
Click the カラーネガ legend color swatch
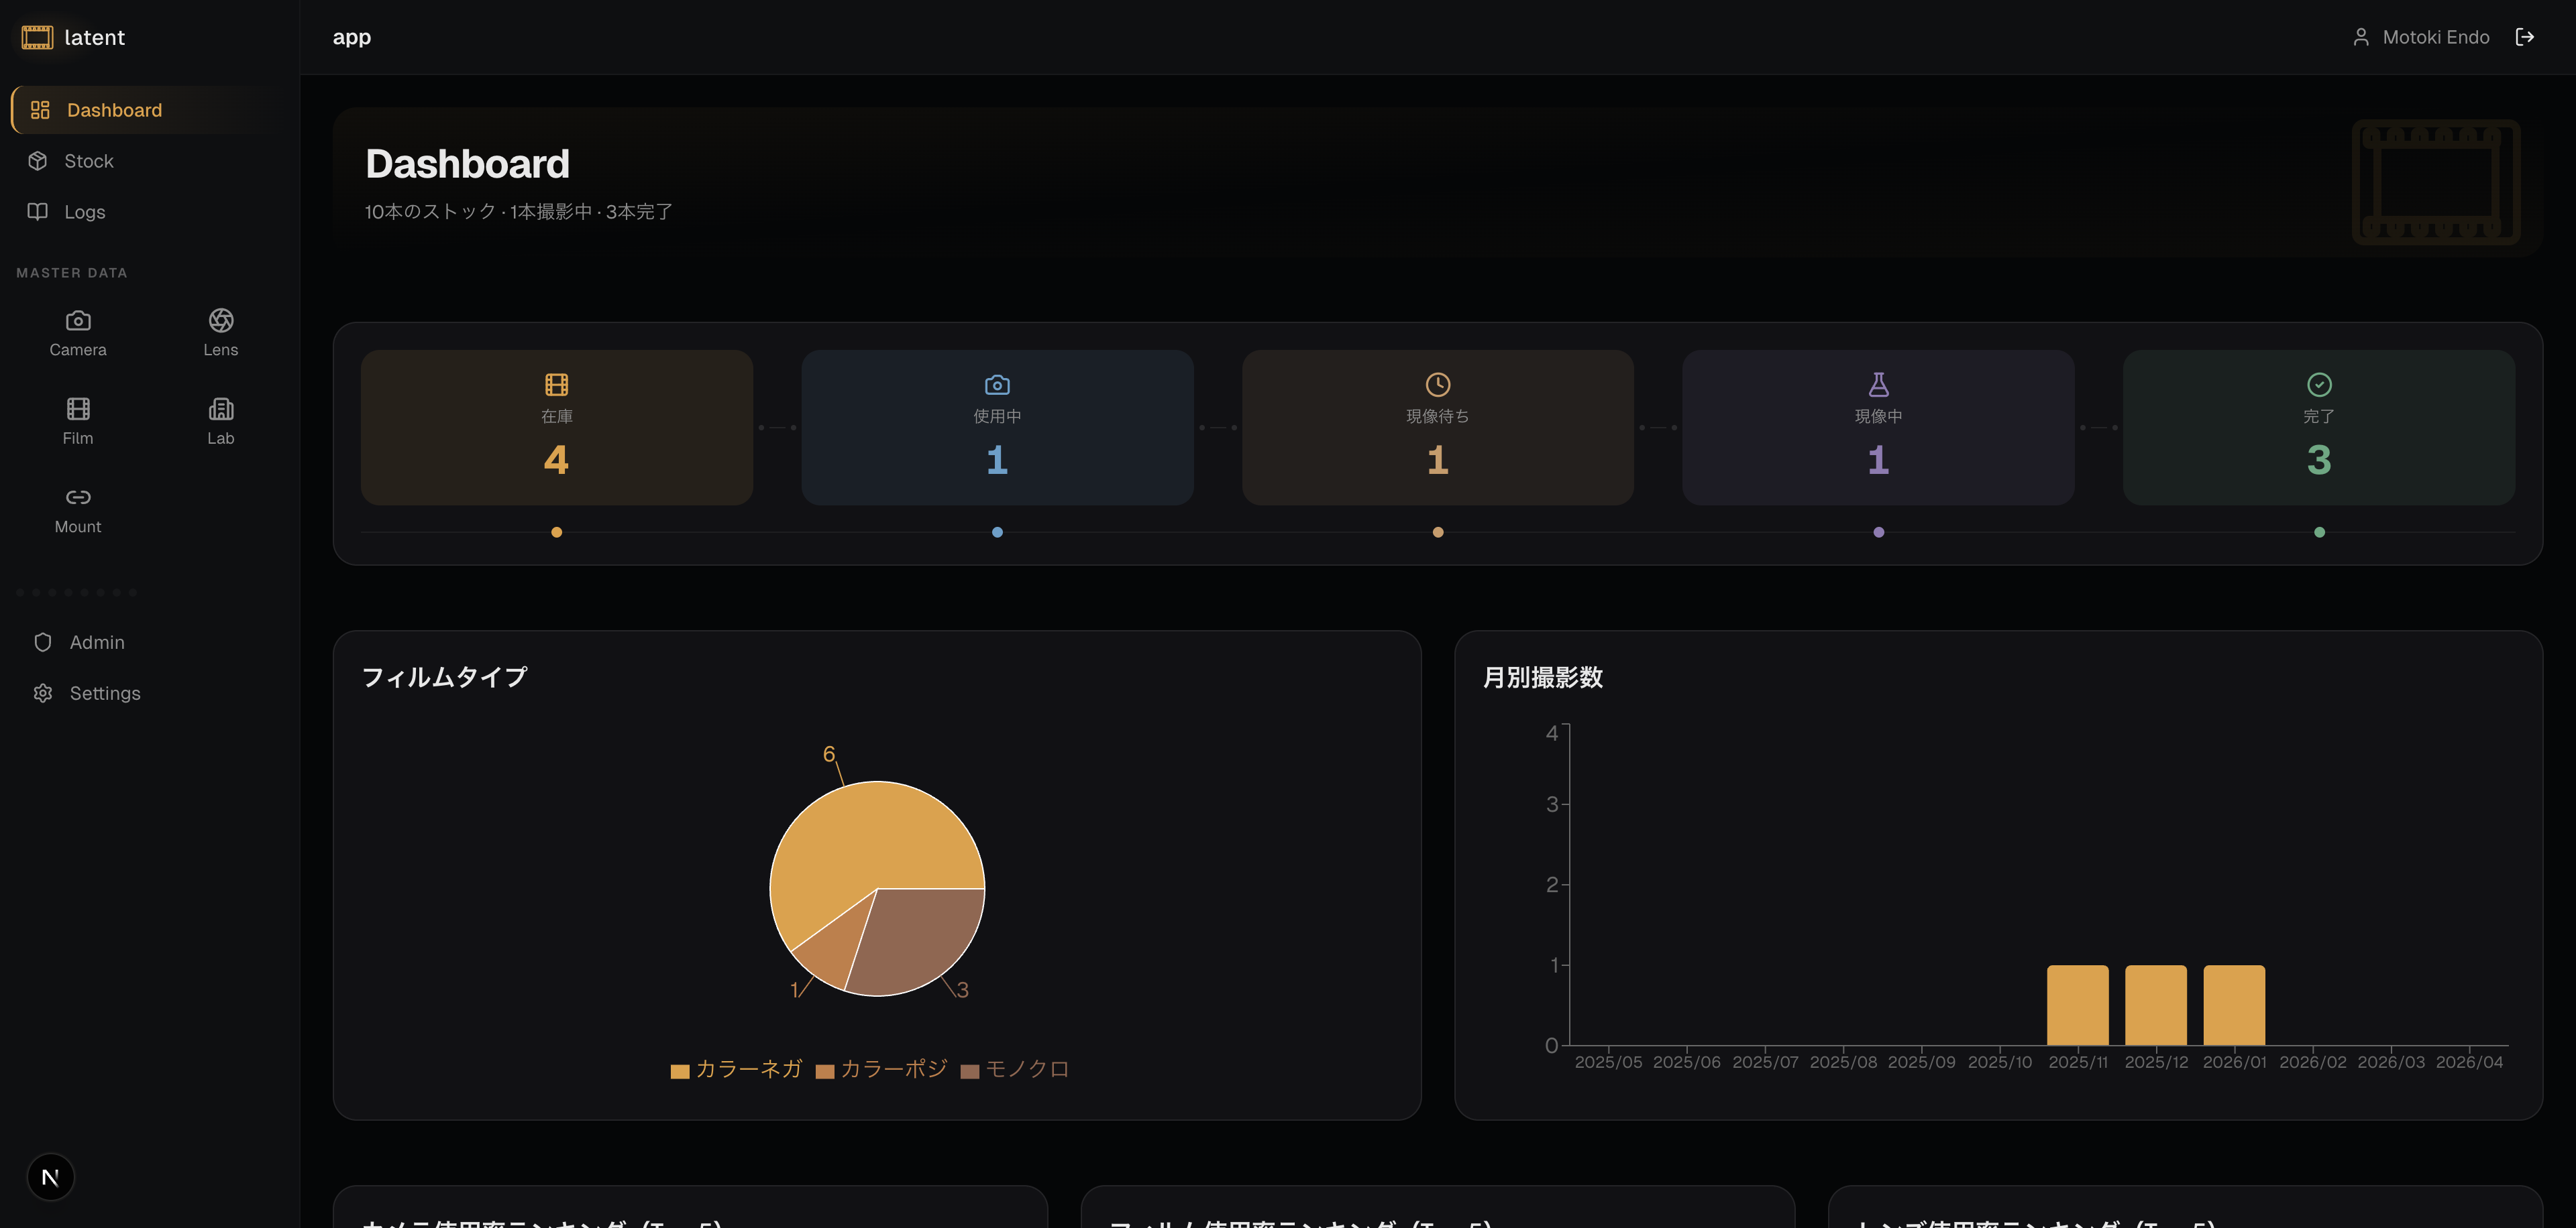680,1071
